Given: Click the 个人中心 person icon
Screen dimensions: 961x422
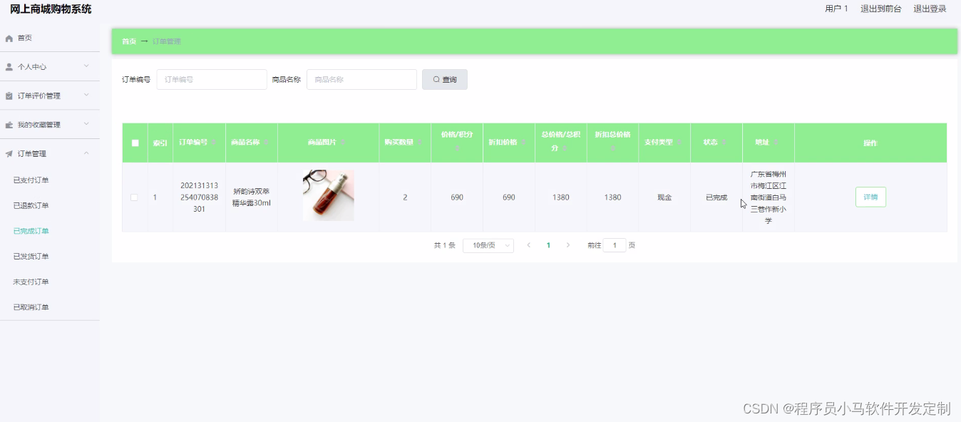Looking at the screenshot, I should click(9, 66).
